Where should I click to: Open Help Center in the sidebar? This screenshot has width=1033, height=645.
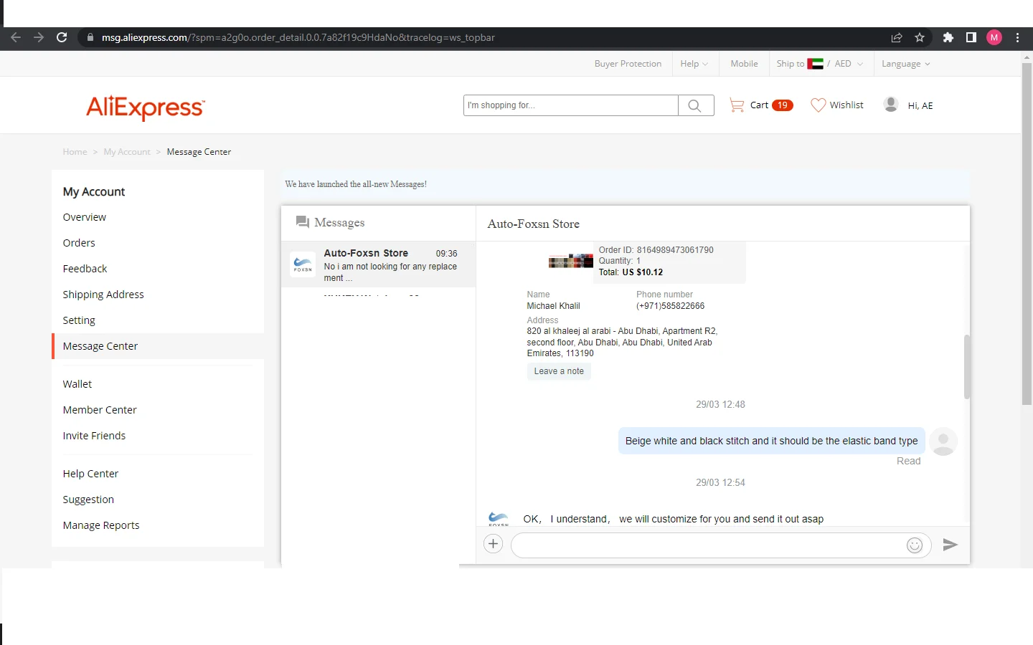tap(90, 474)
